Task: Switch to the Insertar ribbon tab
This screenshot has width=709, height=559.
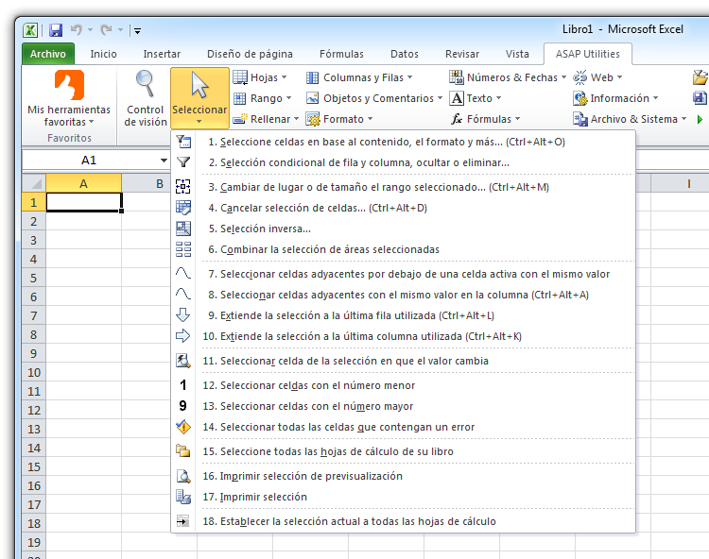Action: 162,54
